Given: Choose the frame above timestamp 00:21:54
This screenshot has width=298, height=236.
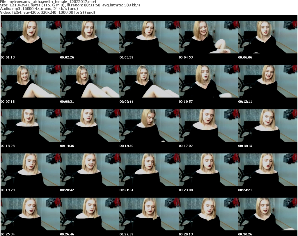Looking at the screenshot, I should tap(149, 170).
